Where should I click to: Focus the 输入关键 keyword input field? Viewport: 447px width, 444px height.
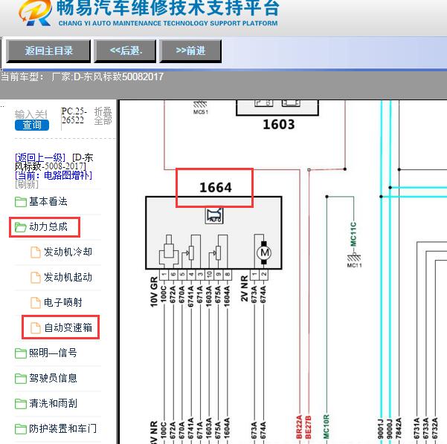tap(30, 114)
